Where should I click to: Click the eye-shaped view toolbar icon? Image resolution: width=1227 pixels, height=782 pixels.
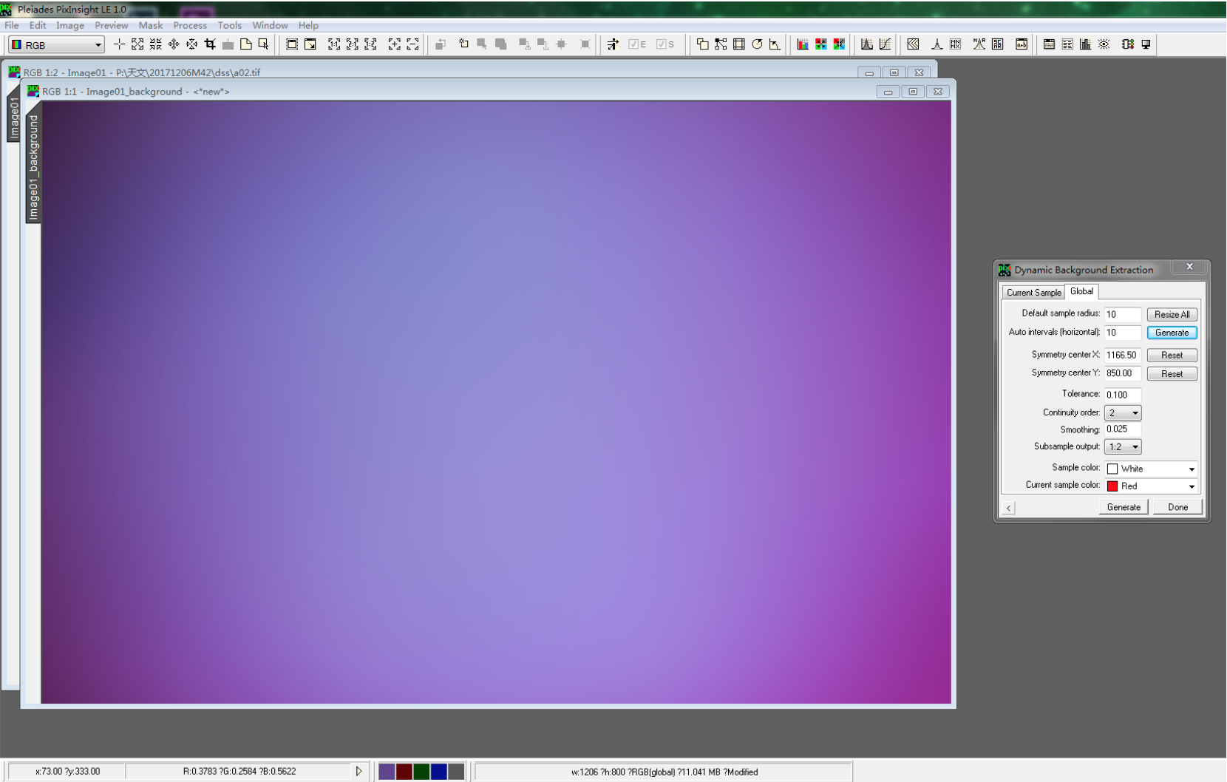pos(1104,44)
